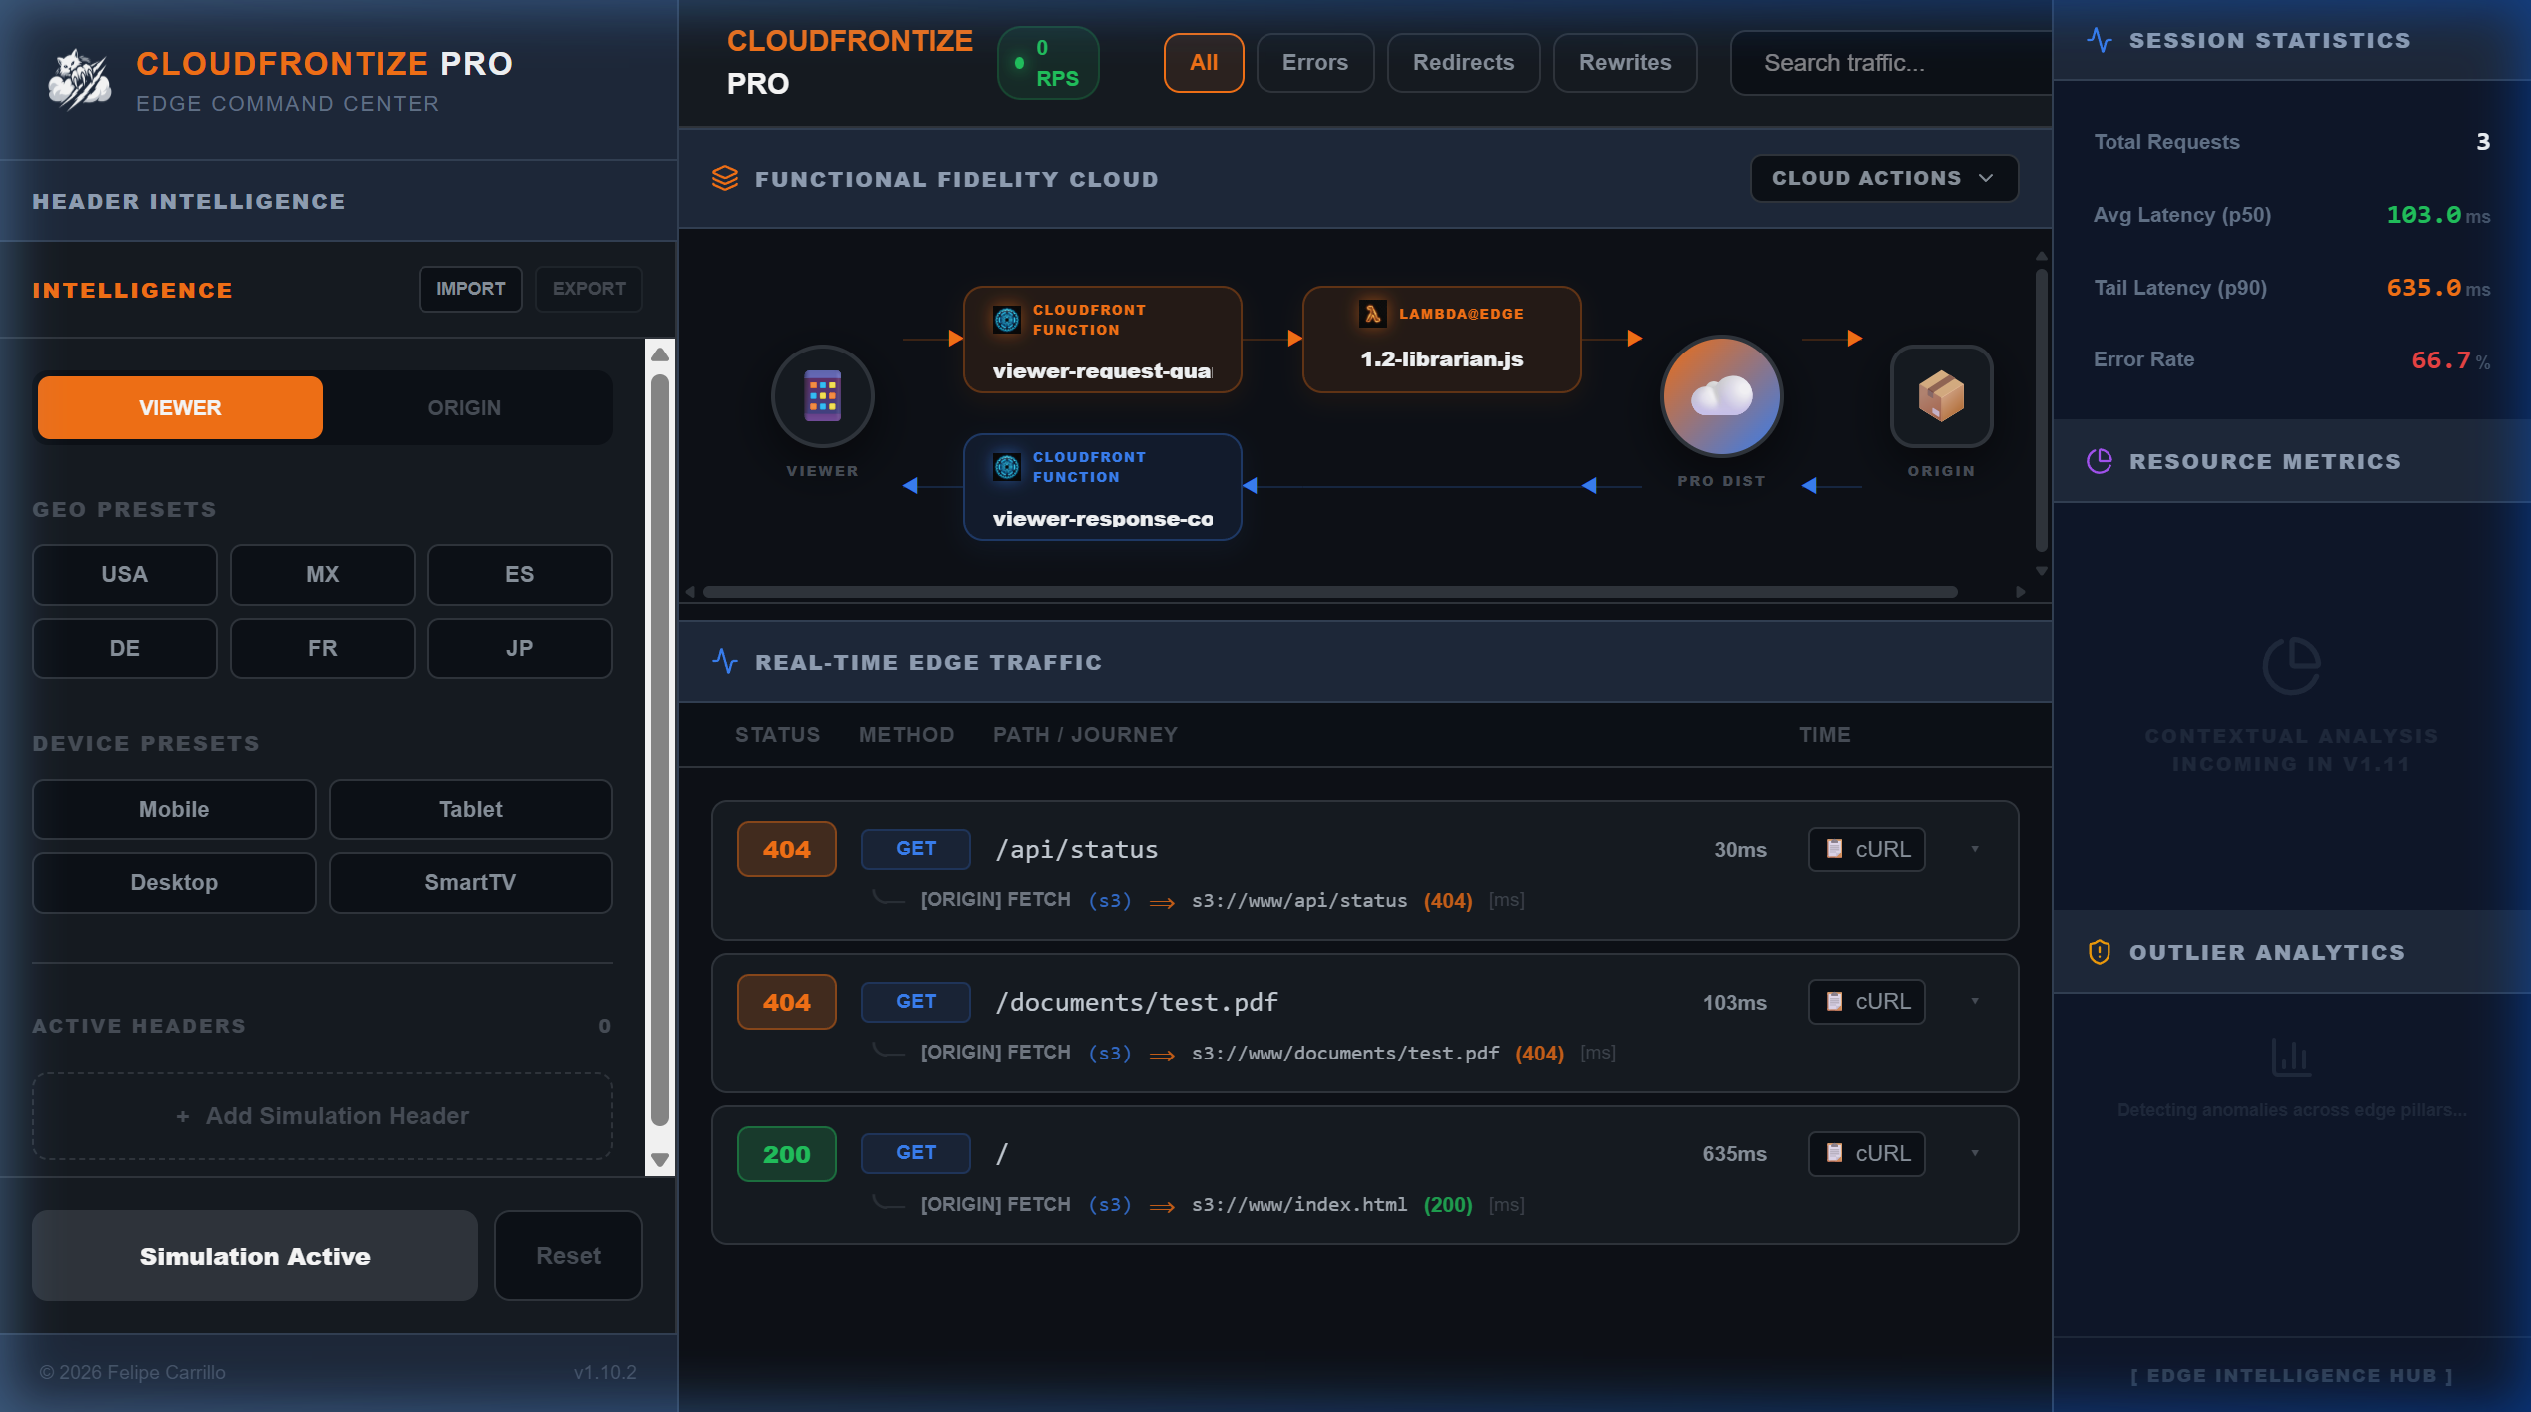The image size is (2531, 1412).
Task: Expand the /api/status request row
Action: [1975, 849]
